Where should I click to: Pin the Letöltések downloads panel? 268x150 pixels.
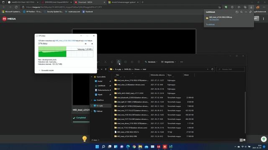click(250, 12)
